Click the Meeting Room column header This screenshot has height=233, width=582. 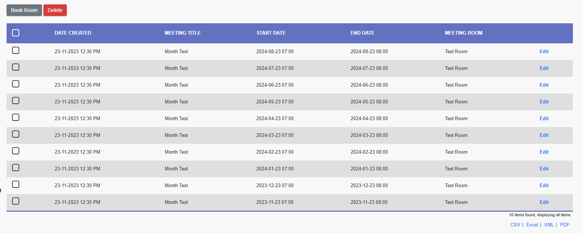pos(463,33)
